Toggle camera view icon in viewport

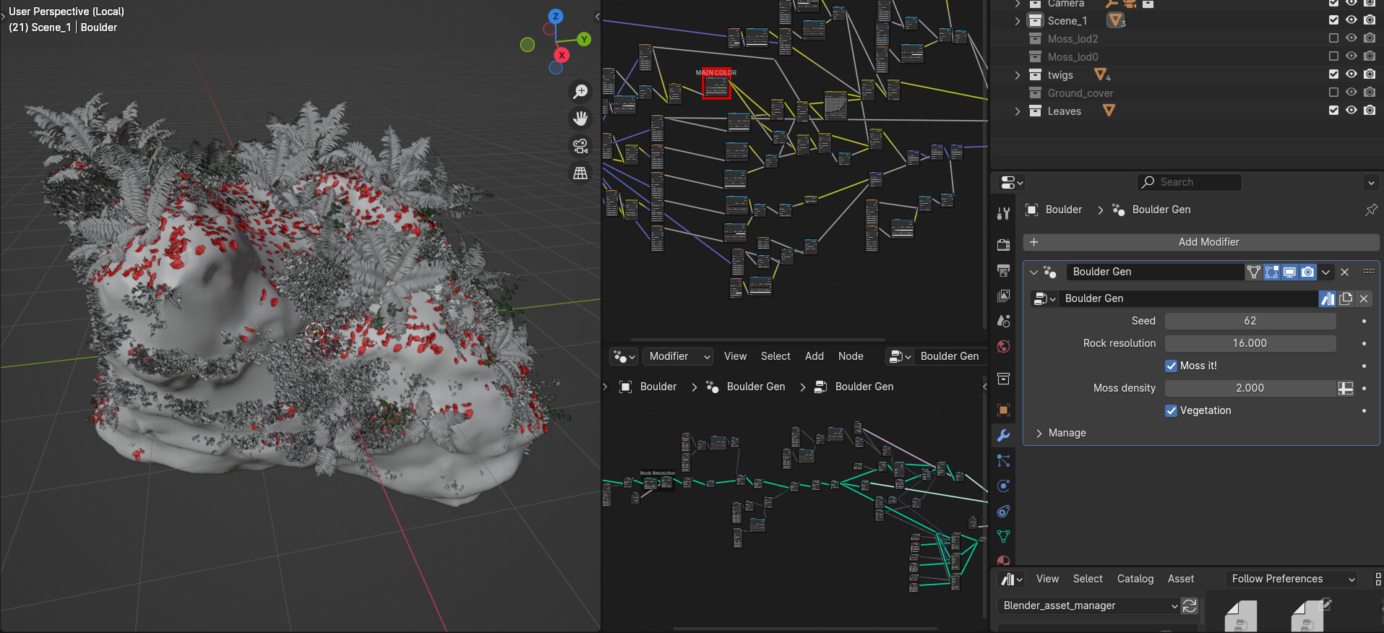tap(580, 147)
